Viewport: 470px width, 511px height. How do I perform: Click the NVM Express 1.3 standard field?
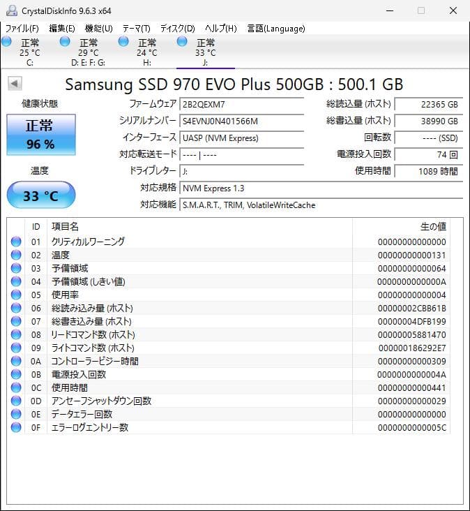[321, 188]
